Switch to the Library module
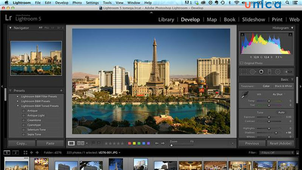 [x=166, y=20]
